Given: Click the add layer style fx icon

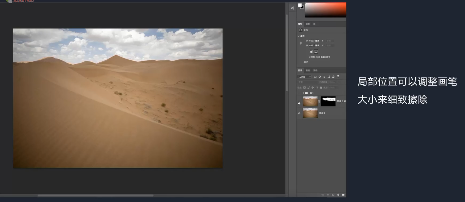Looking at the screenshot, I should pos(328,195).
